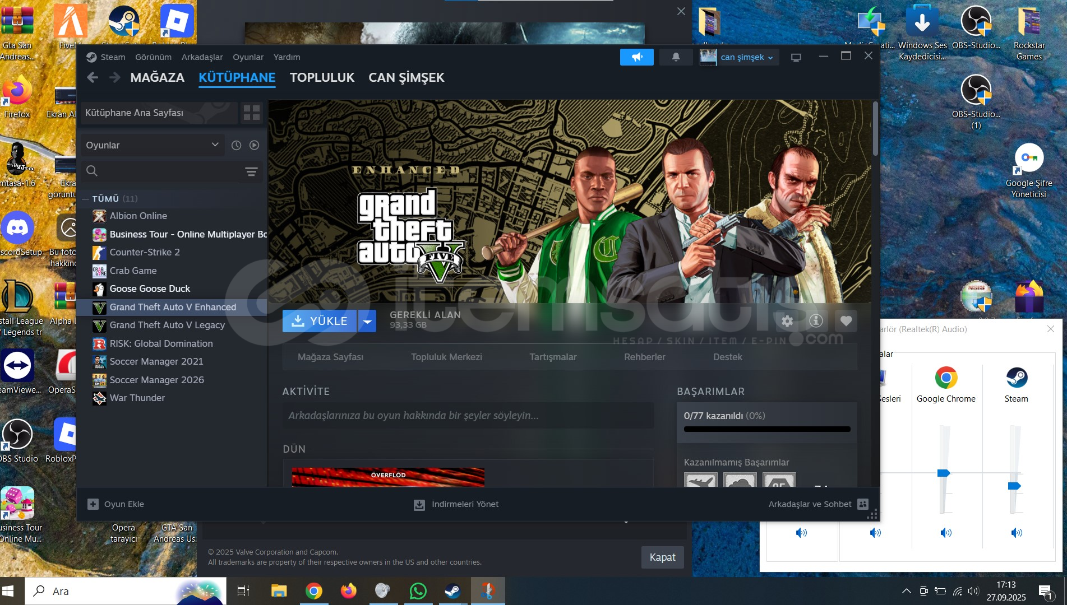Select the Rockstar Games desktop icon
The width and height of the screenshot is (1067, 605).
click(1029, 33)
